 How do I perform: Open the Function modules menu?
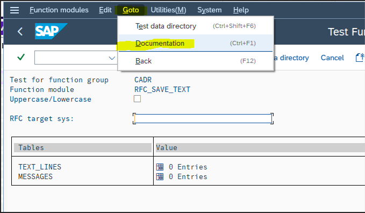[59, 10]
